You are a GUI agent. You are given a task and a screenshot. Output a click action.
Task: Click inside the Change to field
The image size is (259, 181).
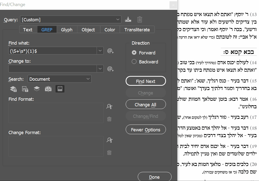pyautogui.click(x=53, y=69)
